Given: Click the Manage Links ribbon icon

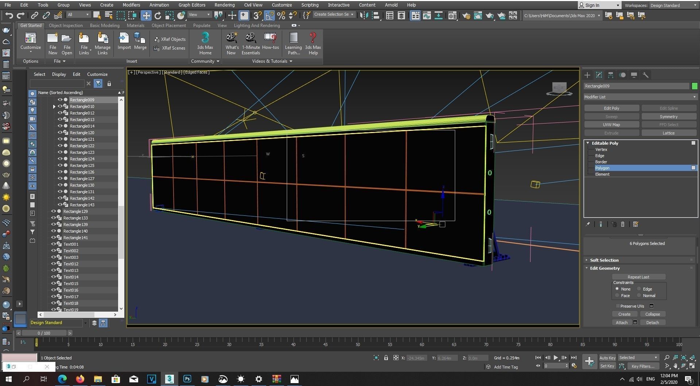Looking at the screenshot, I should point(102,43).
